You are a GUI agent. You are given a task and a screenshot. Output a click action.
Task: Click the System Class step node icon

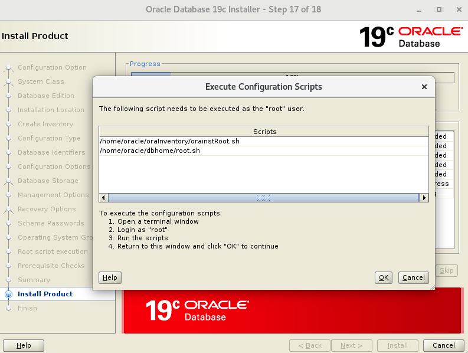tap(9, 82)
